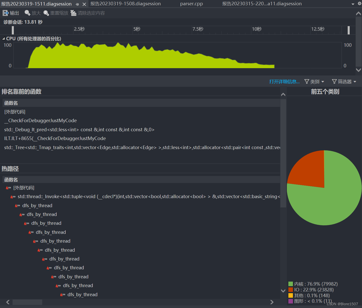Click the Reset Zoom (重置缩放) icon
This screenshot has width=362, height=308.
point(46,13)
